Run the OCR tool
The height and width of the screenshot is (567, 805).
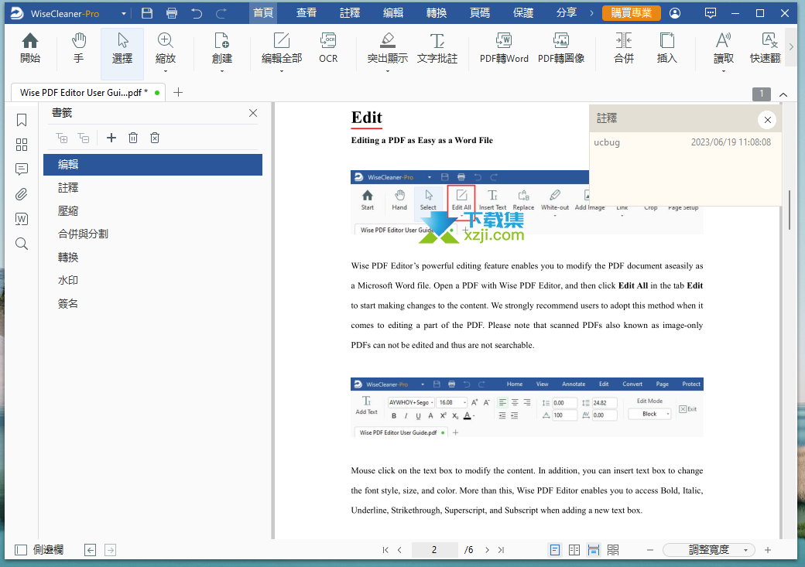click(328, 48)
